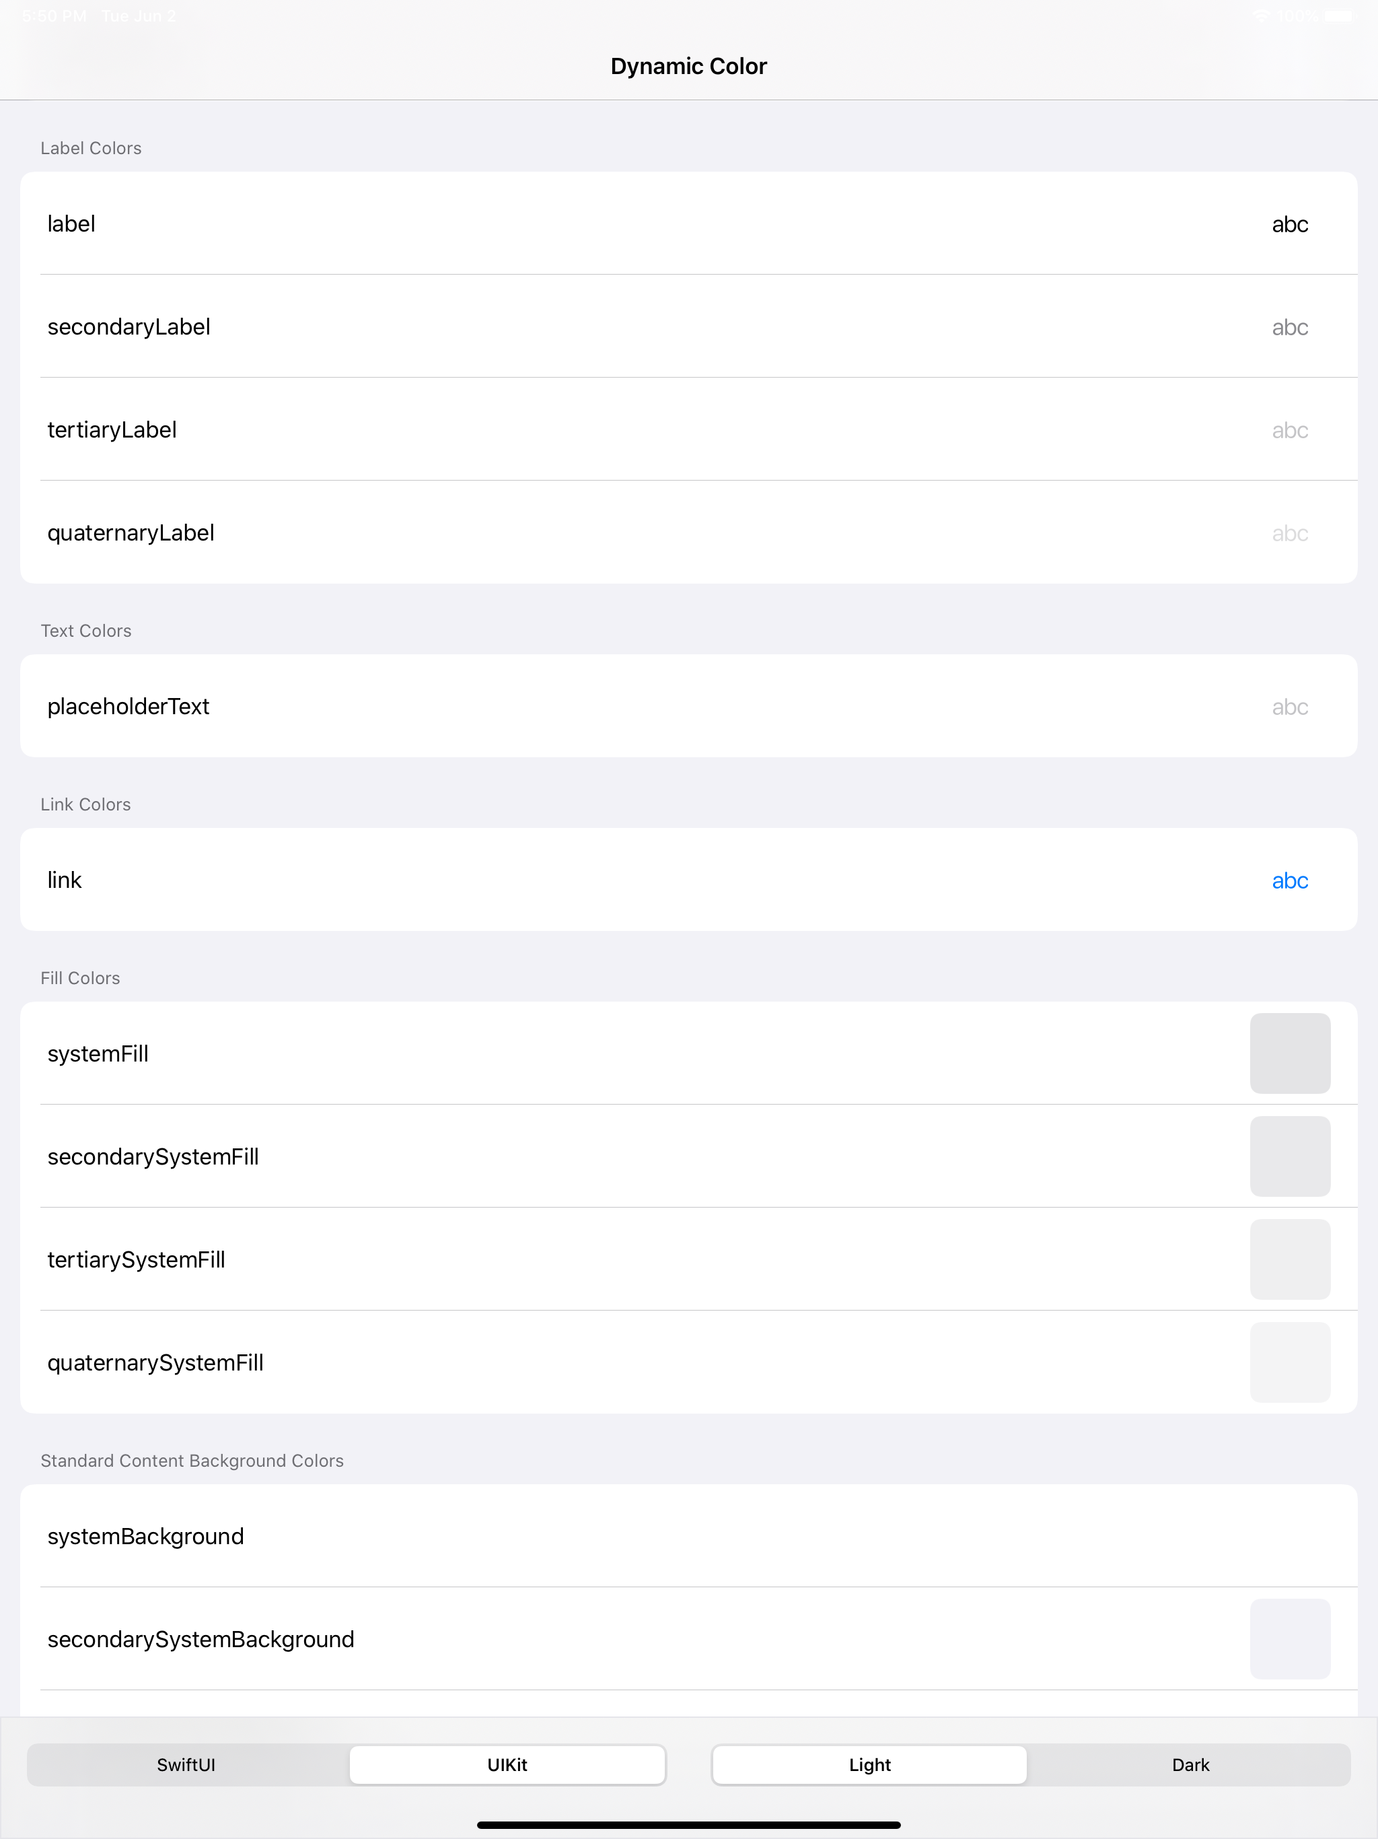
Task: Tap the Dynamic Color title
Action: click(x=688, y=65)
